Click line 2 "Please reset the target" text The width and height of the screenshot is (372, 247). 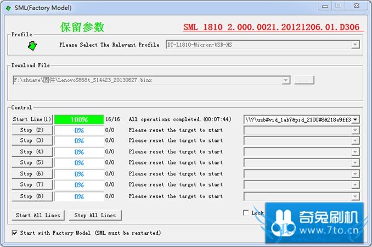pos(176,130)
